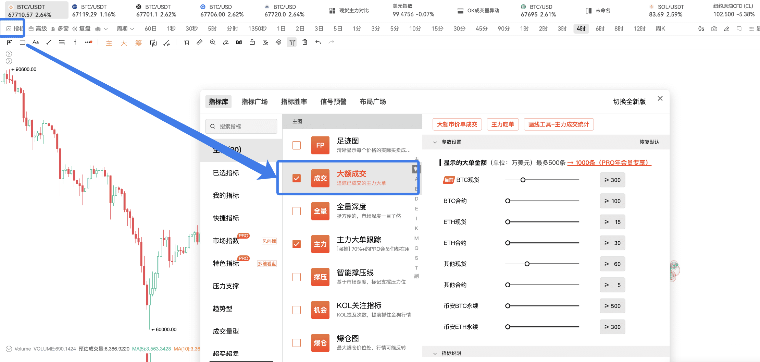
Task: Tick the 爆仓图 checkbox
Action: 297,343
